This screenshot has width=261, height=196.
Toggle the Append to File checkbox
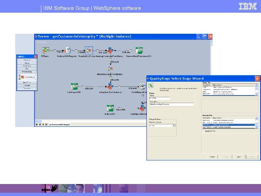tap(203, 131)
